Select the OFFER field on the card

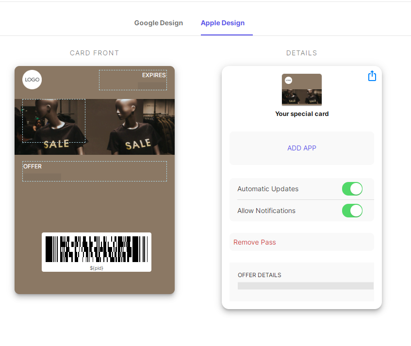95,171
